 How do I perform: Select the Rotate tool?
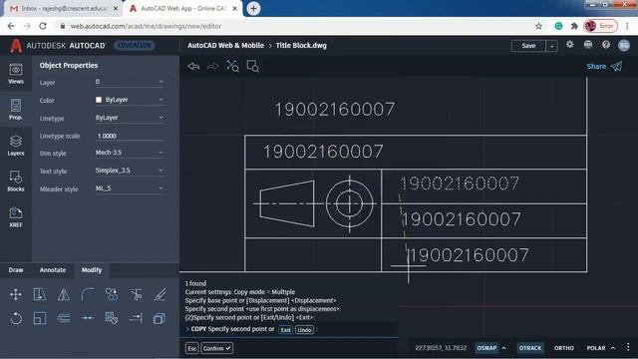16,318
